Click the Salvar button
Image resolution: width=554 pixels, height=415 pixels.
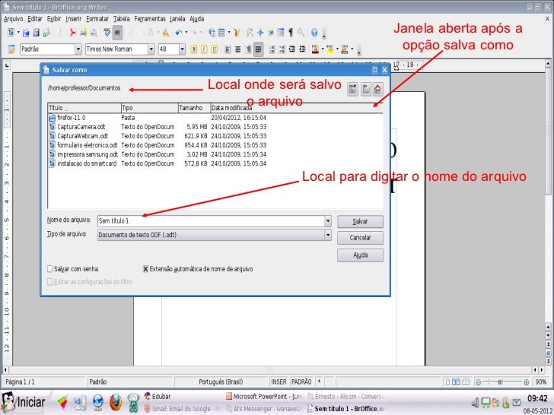(360, 221)
